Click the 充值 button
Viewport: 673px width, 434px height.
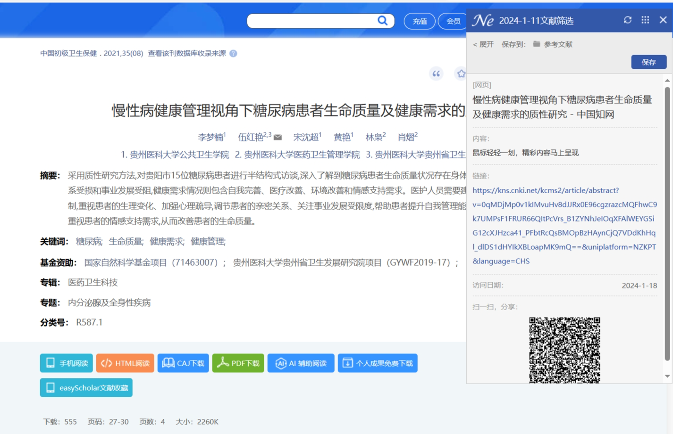coord(420,21)
